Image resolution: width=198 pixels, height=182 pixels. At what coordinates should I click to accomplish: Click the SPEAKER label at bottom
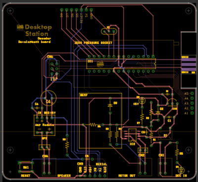tap(64, 176)
